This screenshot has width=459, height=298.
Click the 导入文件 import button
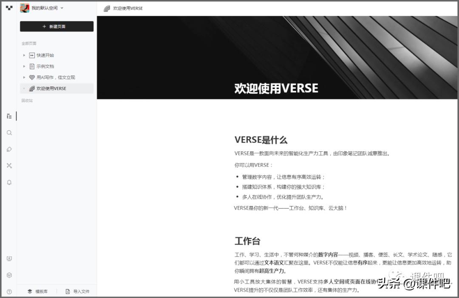point(78,291)
